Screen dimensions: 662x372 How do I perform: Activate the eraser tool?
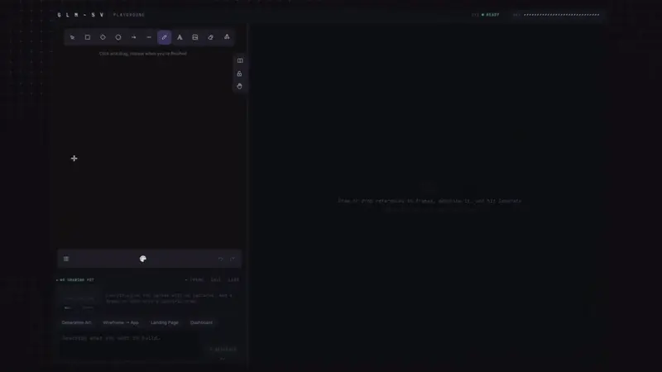point(211,37)
